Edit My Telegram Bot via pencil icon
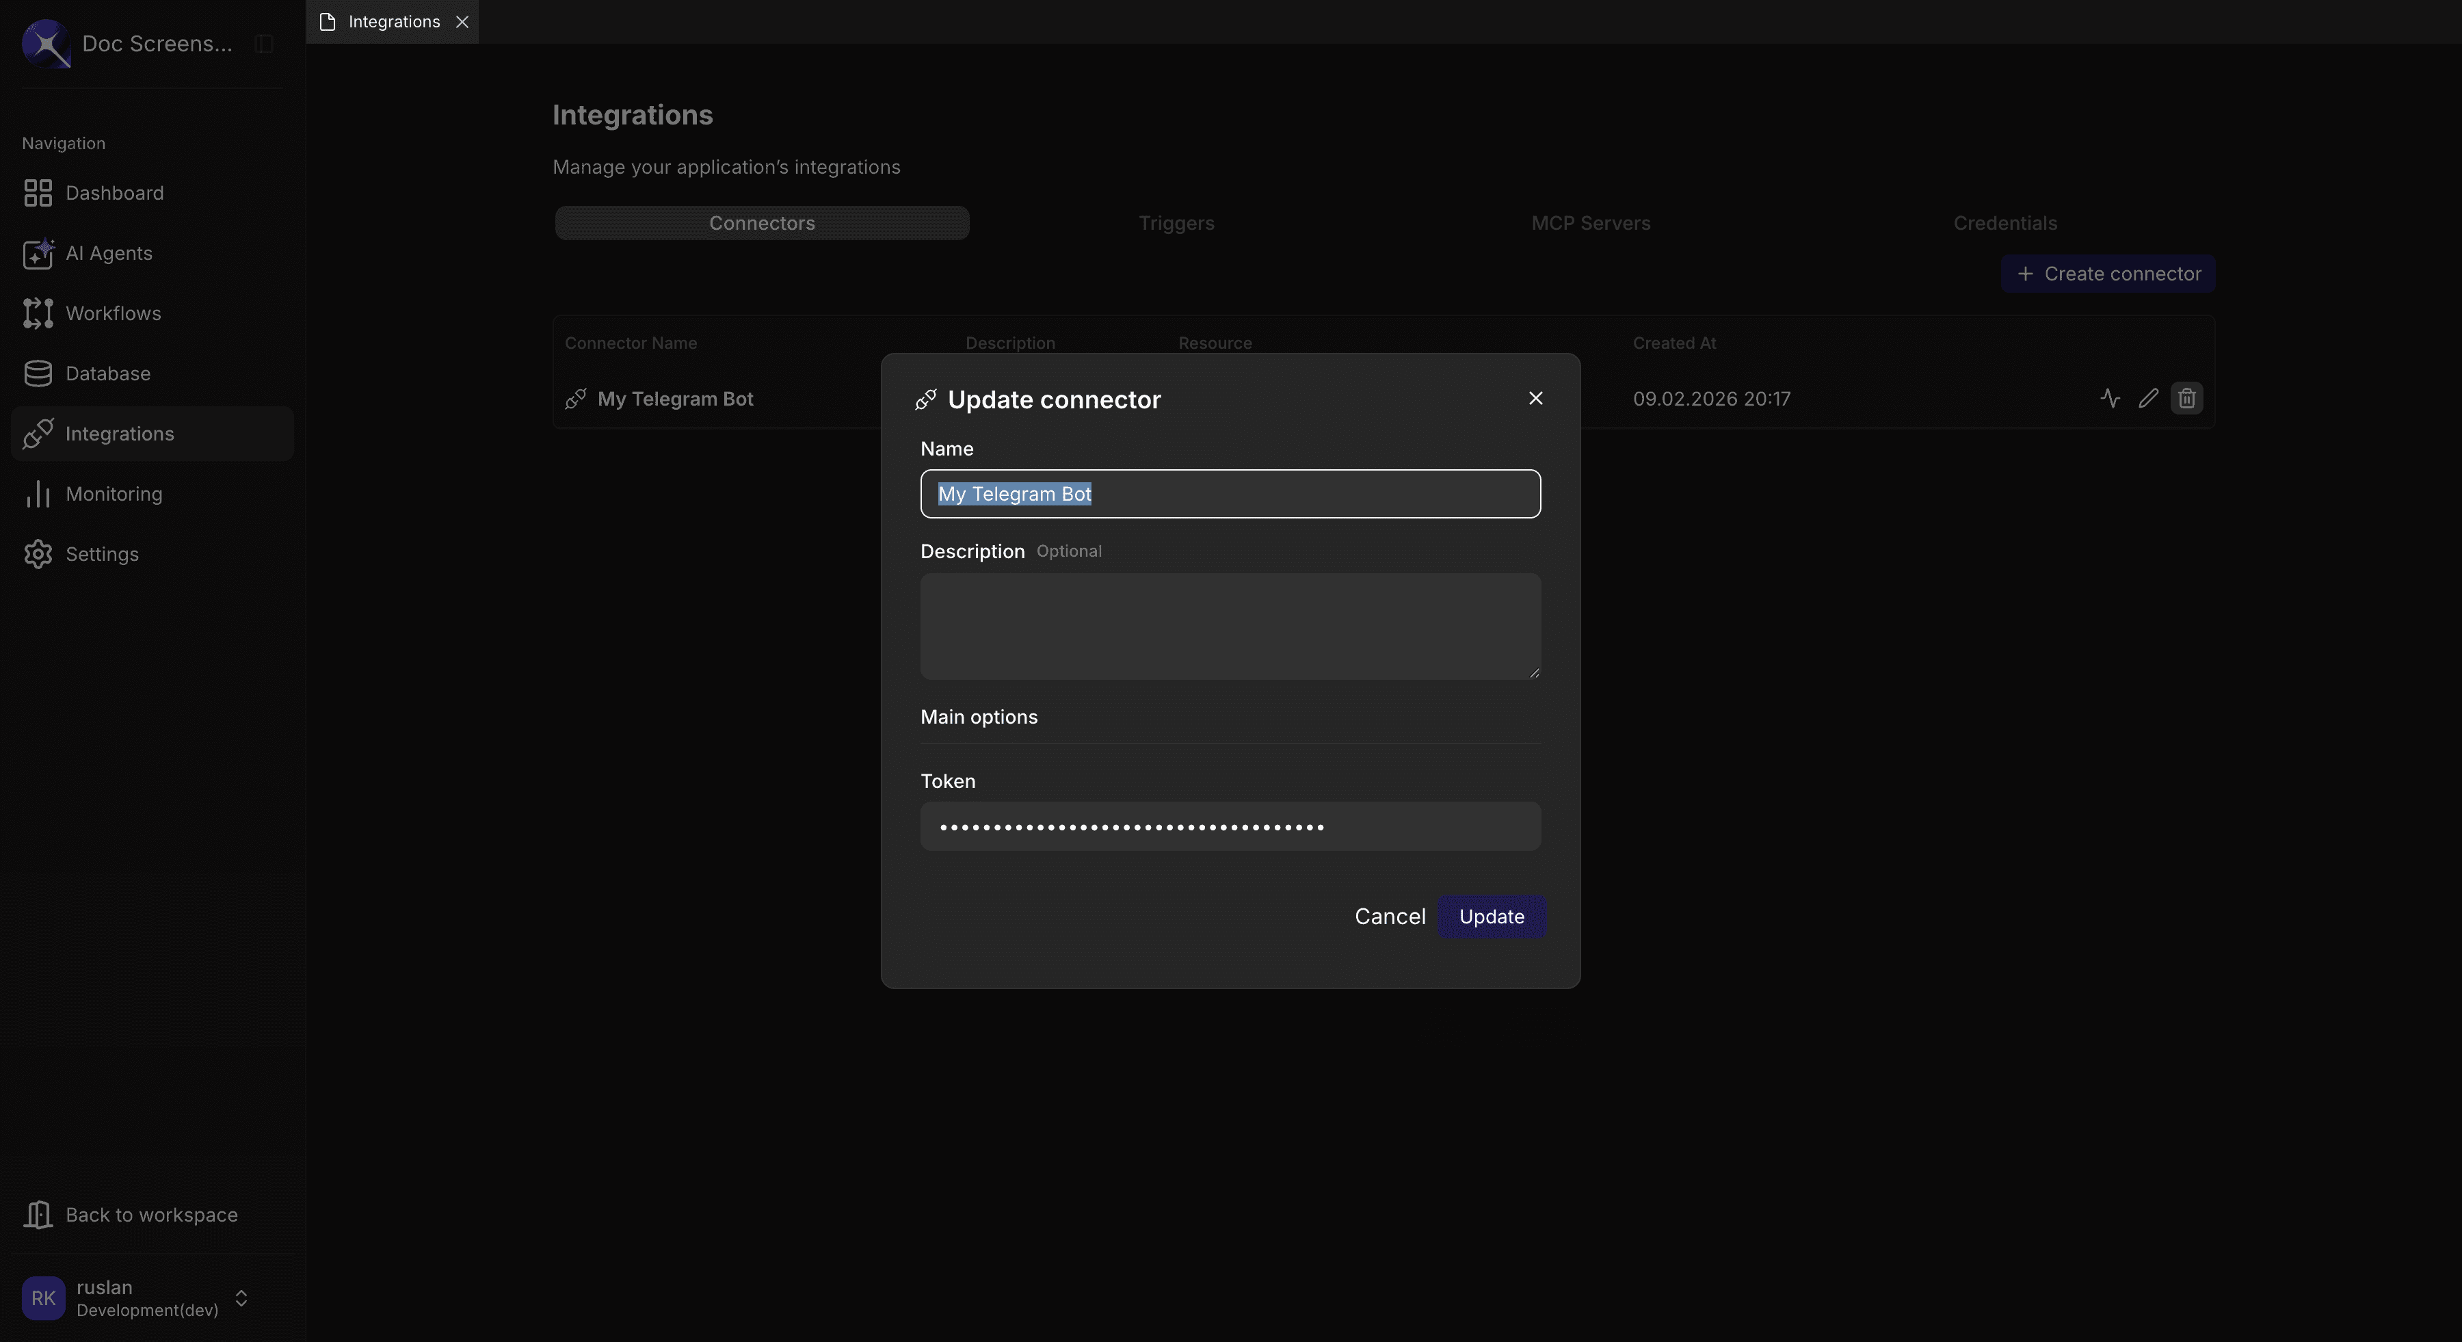This screenshot has width=2462, height=1342. coord(2147,397)
